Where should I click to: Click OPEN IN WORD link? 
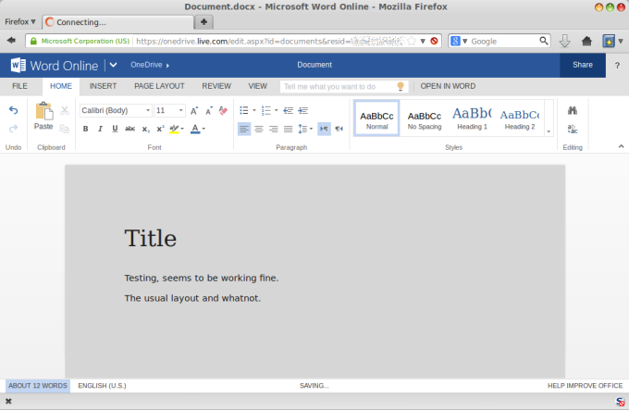tap(448, 86)
